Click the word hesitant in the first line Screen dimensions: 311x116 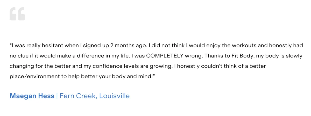(54, 46)
